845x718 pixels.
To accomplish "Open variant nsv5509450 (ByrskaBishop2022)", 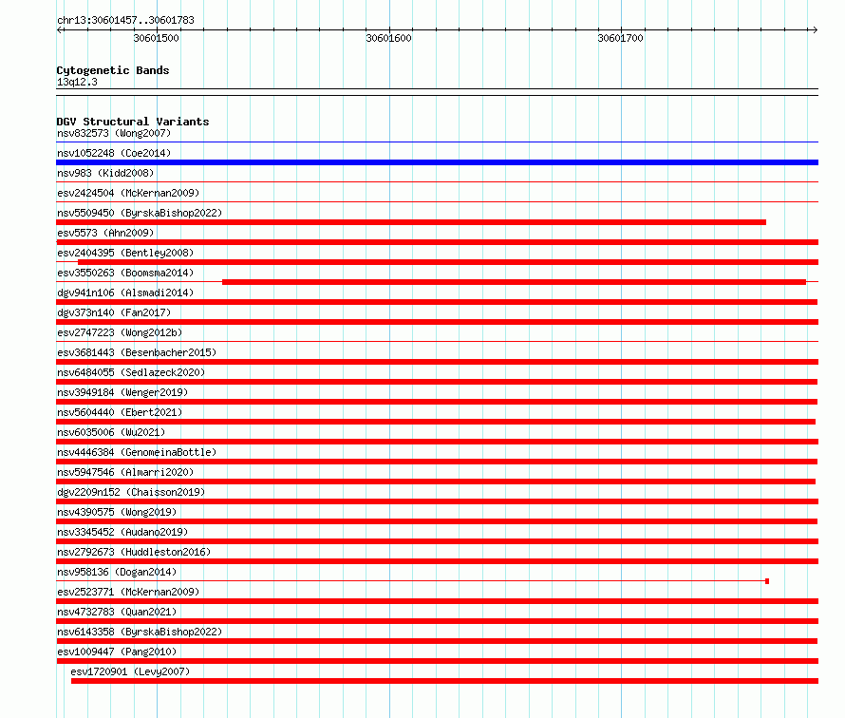I will tap(140, 213).
